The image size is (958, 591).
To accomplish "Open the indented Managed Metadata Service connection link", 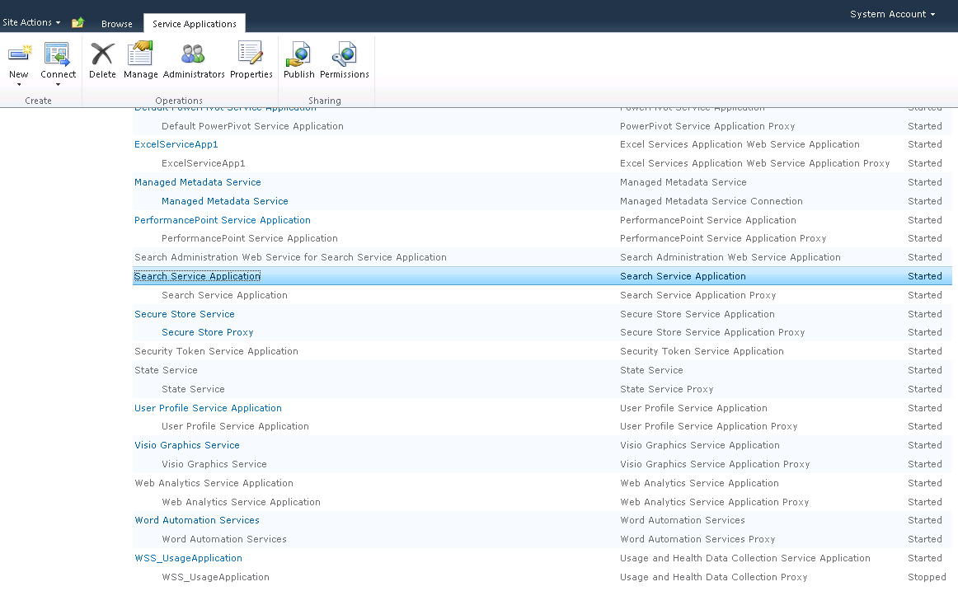I will coord(225,201).
